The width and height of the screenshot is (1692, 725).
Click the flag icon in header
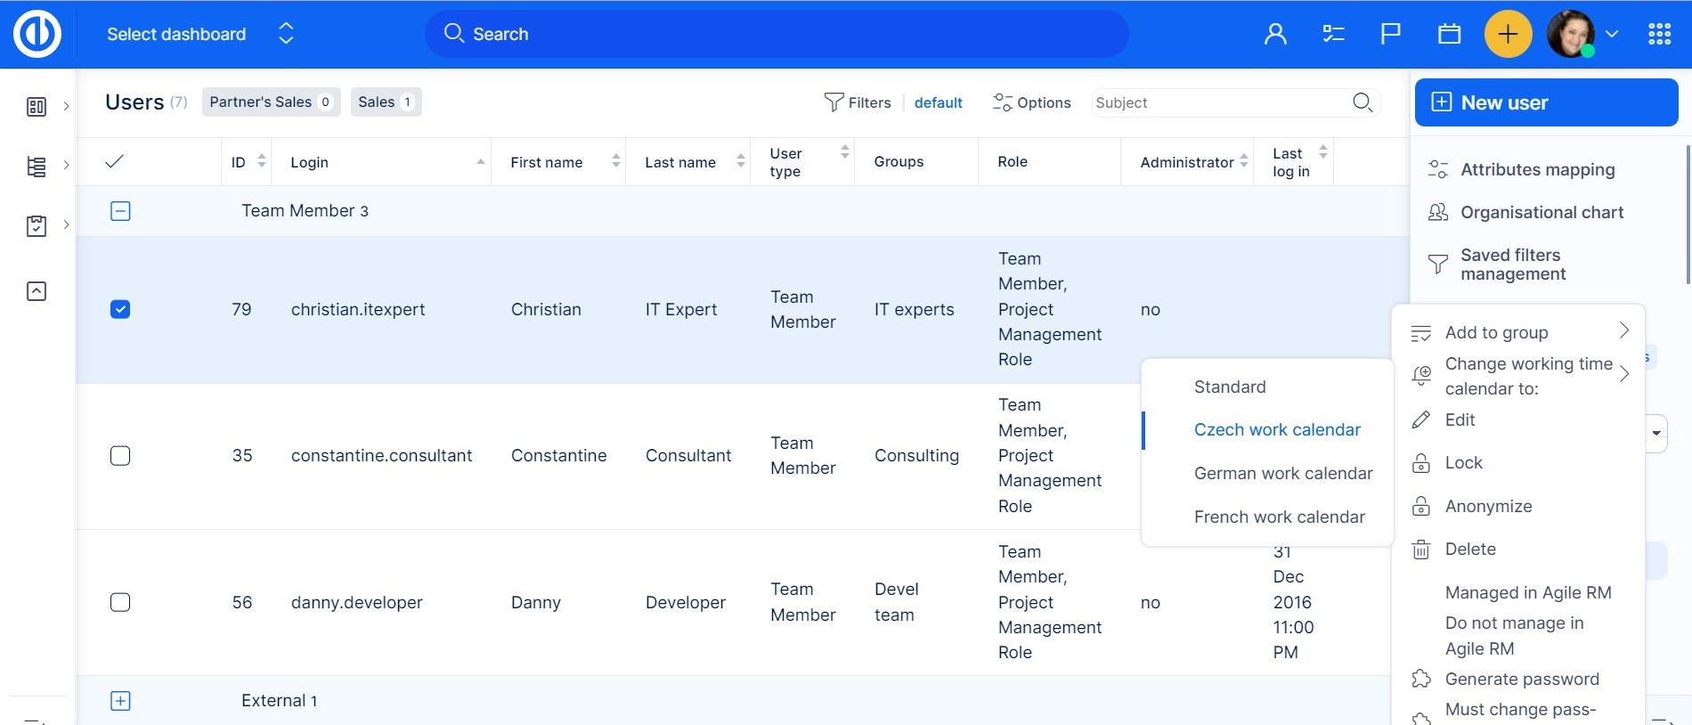click(1390, 35)
